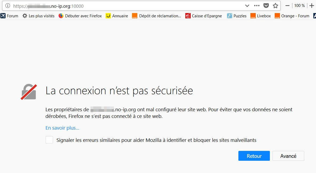This screenshot has height=173, width=316.
Task: Expand the address bar history dropdown
Action: tap(247, 6)
